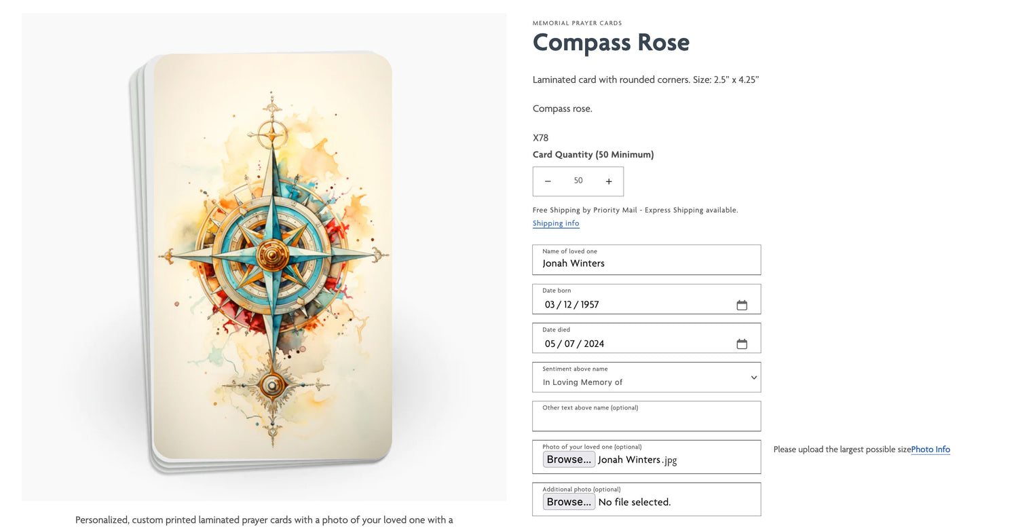
Task: Browse to choose an additional photo
Action: click(569, 502)
